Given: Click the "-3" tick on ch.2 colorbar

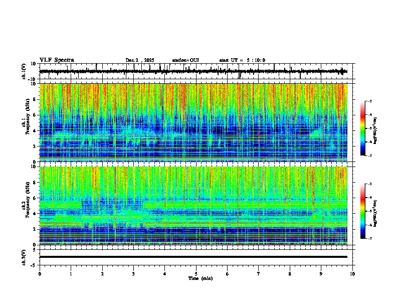Looking at the screenshot, I should click(369, 184).
